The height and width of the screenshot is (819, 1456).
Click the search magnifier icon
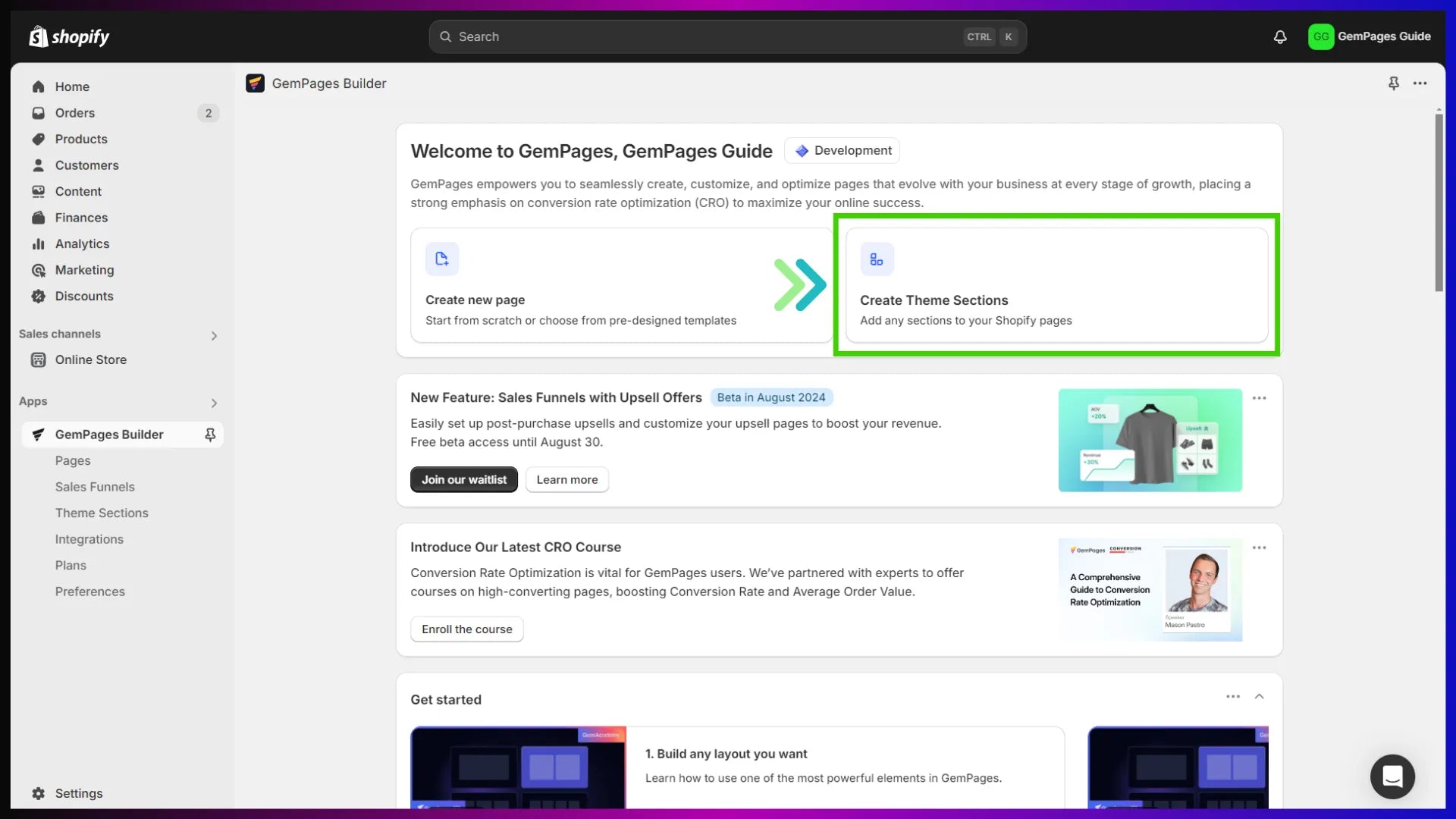coord(446,36)
